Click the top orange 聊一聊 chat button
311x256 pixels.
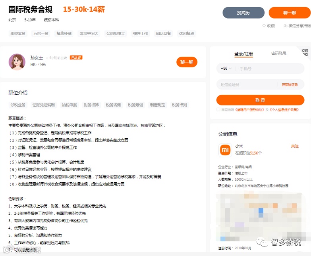coord(290,13)
